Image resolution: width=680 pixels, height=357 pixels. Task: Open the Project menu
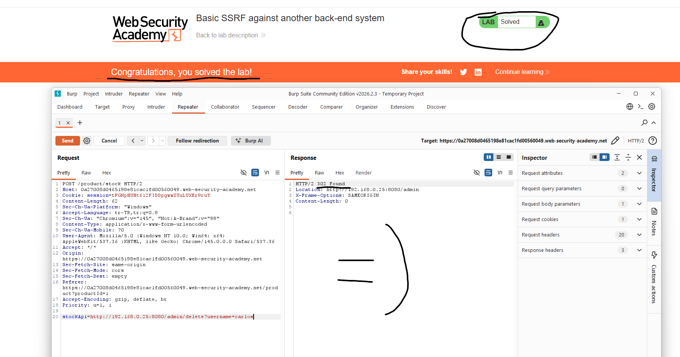point(91,94)
